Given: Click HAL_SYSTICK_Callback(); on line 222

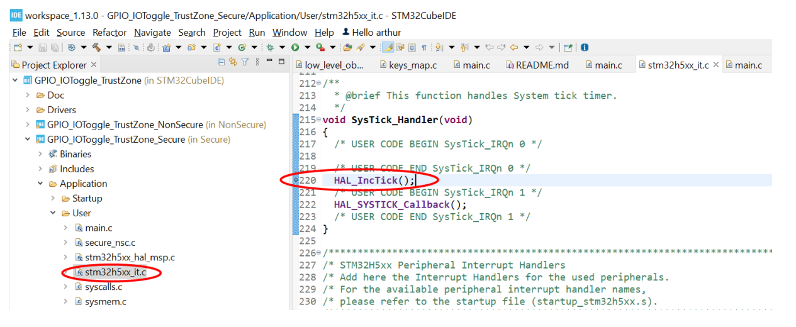Looking at the screenshot, I should (400, 204).
